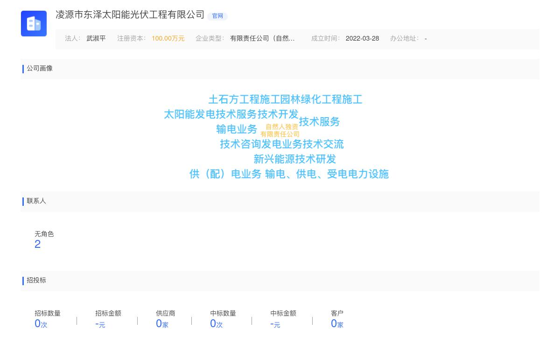Click word-cloud tag 发电业务
This screenshot has height=351, width=560.
282,144
